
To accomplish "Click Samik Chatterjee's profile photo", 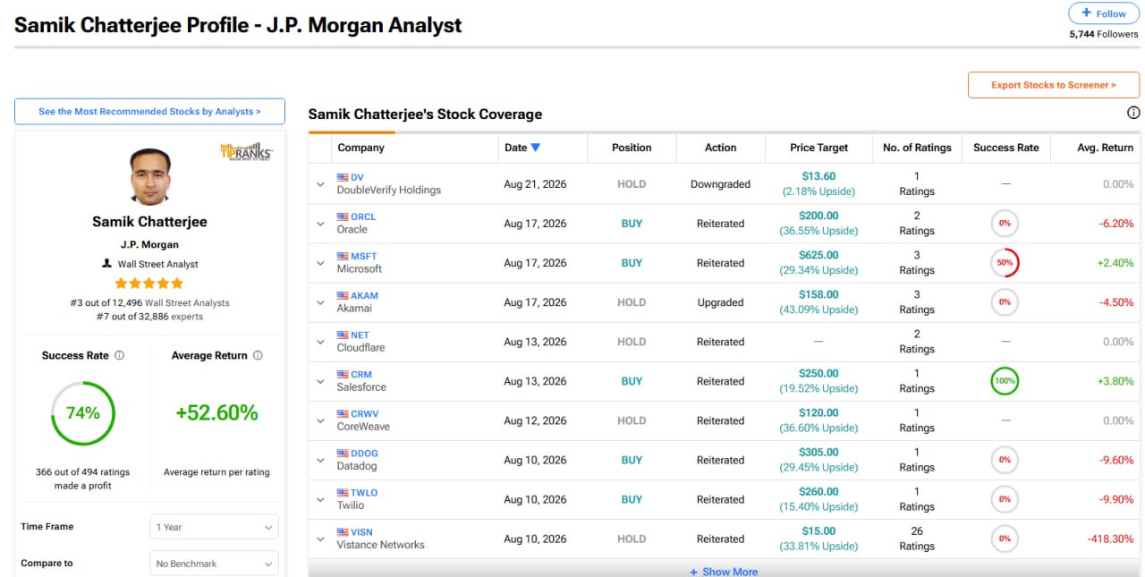I will [x=150, y=176].
